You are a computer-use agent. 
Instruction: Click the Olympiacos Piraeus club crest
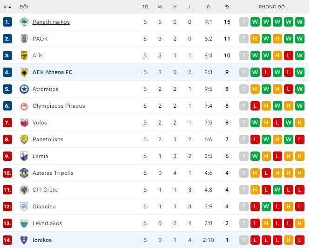point(24,106)
